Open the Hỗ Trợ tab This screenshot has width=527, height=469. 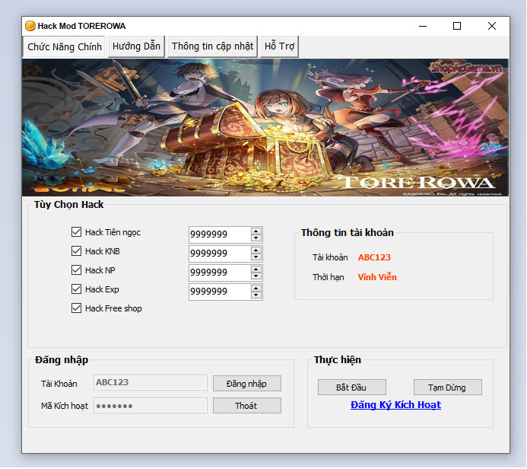pyautogui.click(x=279, y=46)
